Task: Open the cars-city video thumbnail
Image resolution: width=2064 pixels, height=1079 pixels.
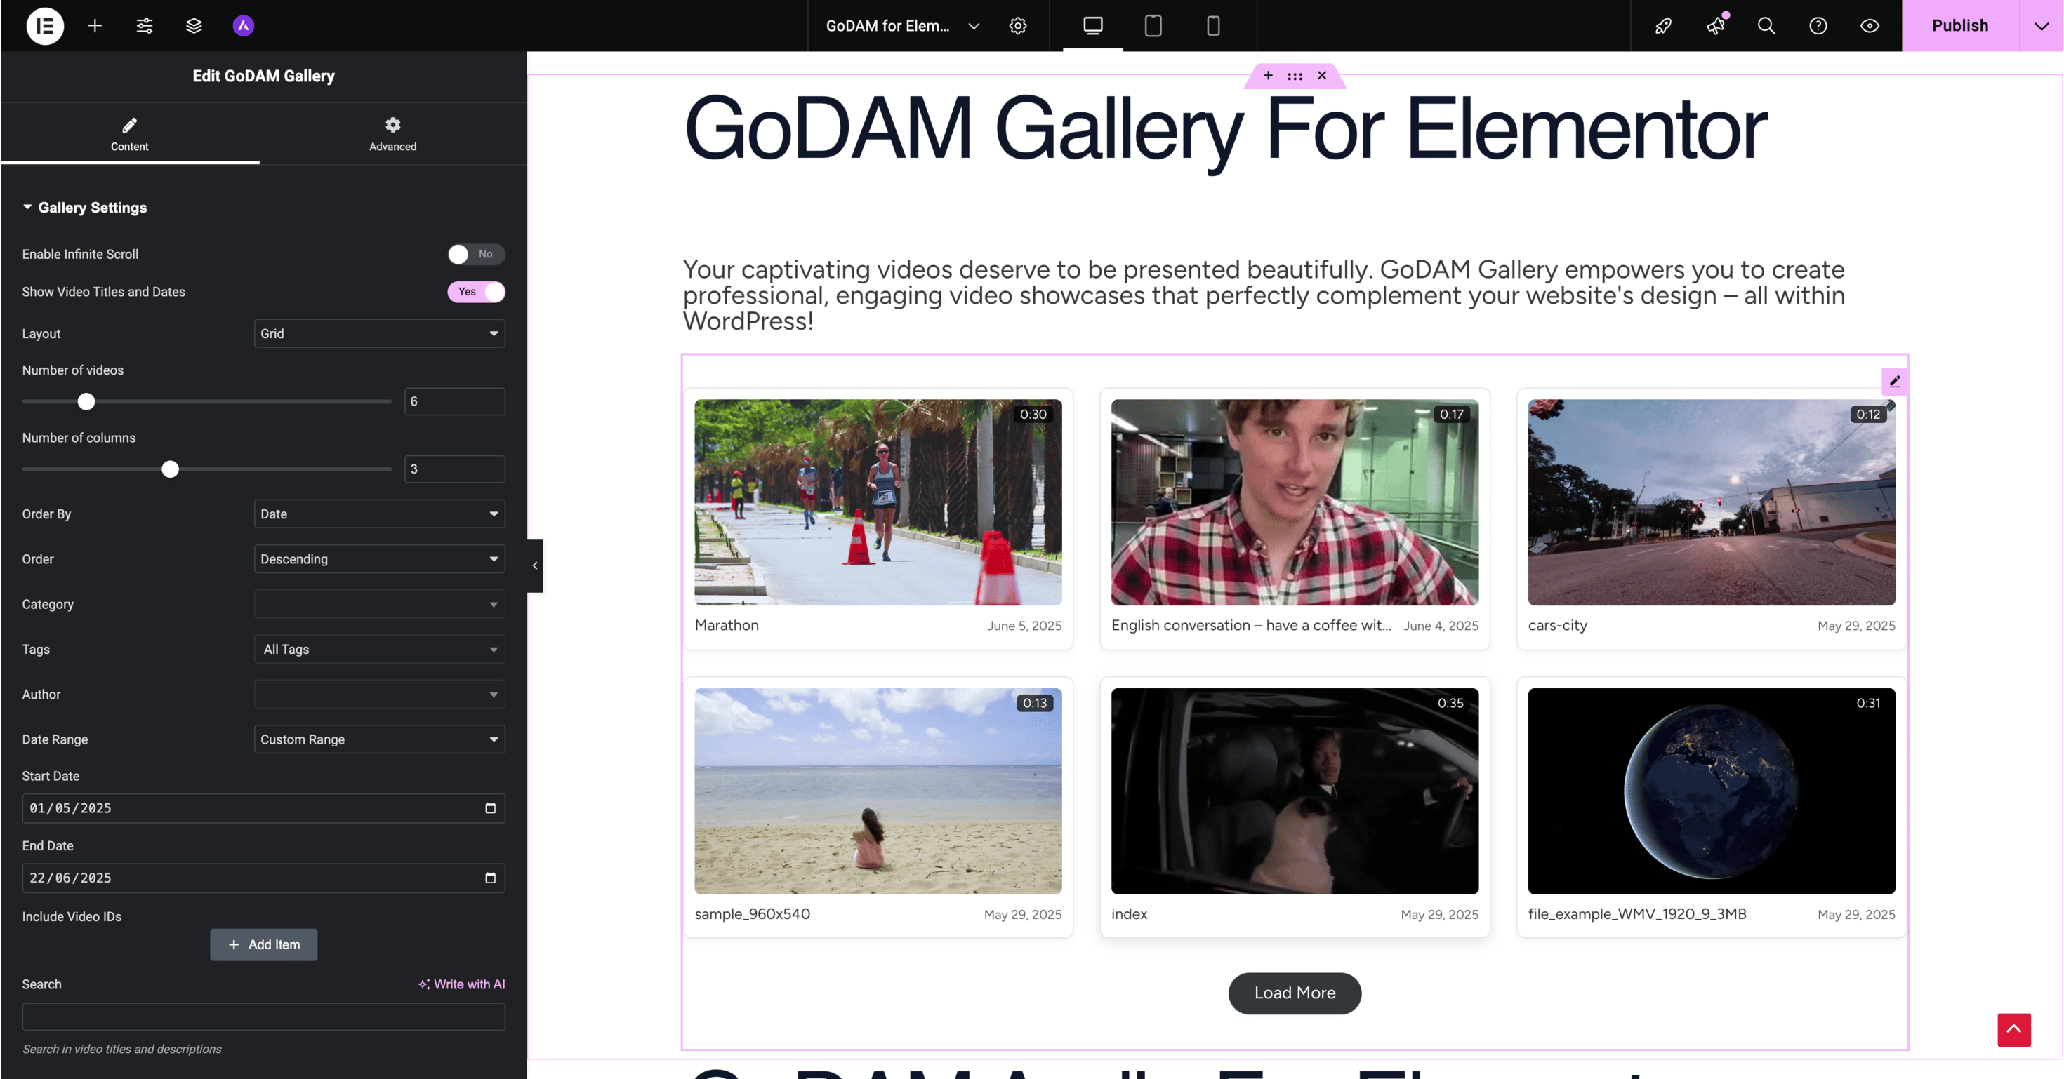Action: click(x=1711, y=502)
